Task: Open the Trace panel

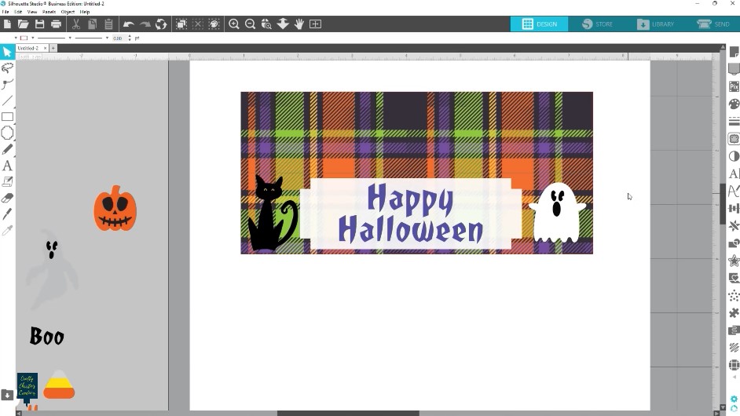Action: [734, 139]
